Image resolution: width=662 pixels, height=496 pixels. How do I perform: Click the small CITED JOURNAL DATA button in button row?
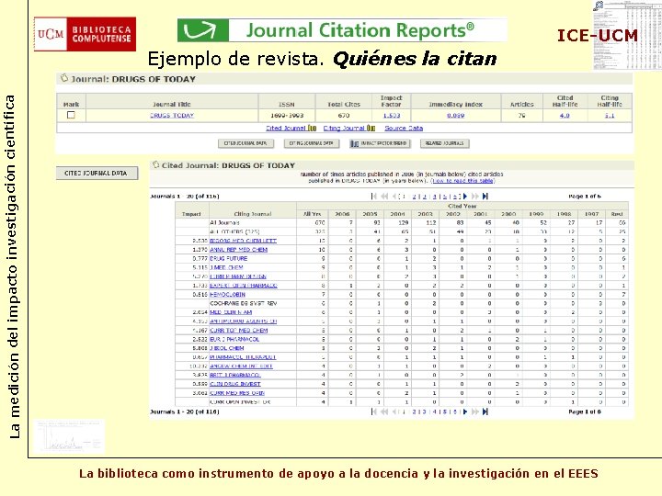pos(245,143)
